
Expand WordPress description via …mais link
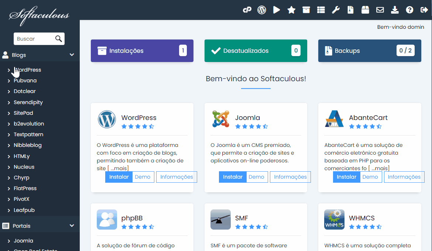pyautogui.click(x=118, y=168)
